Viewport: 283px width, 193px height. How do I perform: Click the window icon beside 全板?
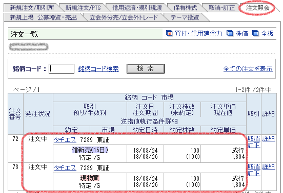255,33
